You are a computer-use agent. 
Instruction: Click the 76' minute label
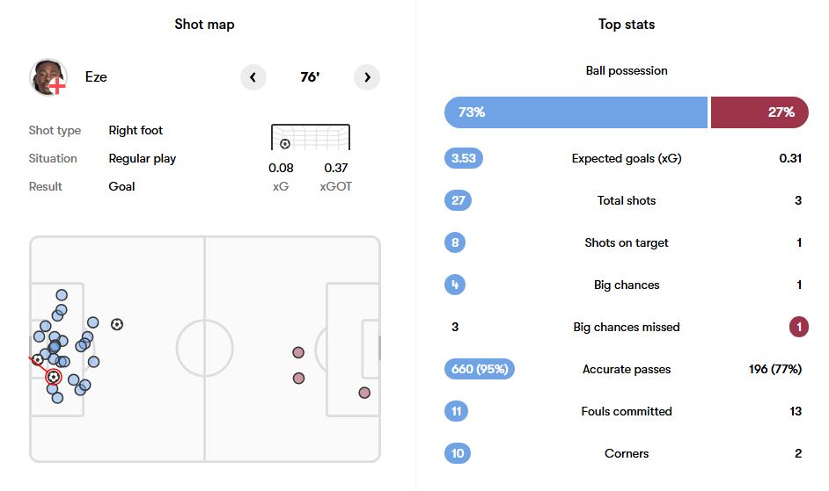pos(310,77)
